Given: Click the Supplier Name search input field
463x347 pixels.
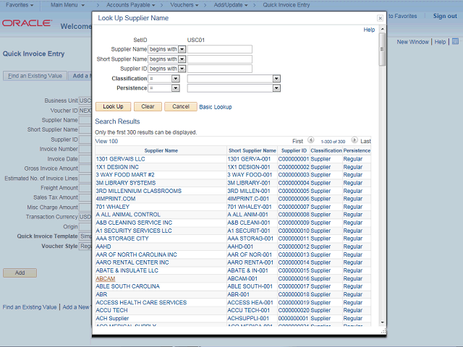Looking at the screenshot, I should pos(219,49).
